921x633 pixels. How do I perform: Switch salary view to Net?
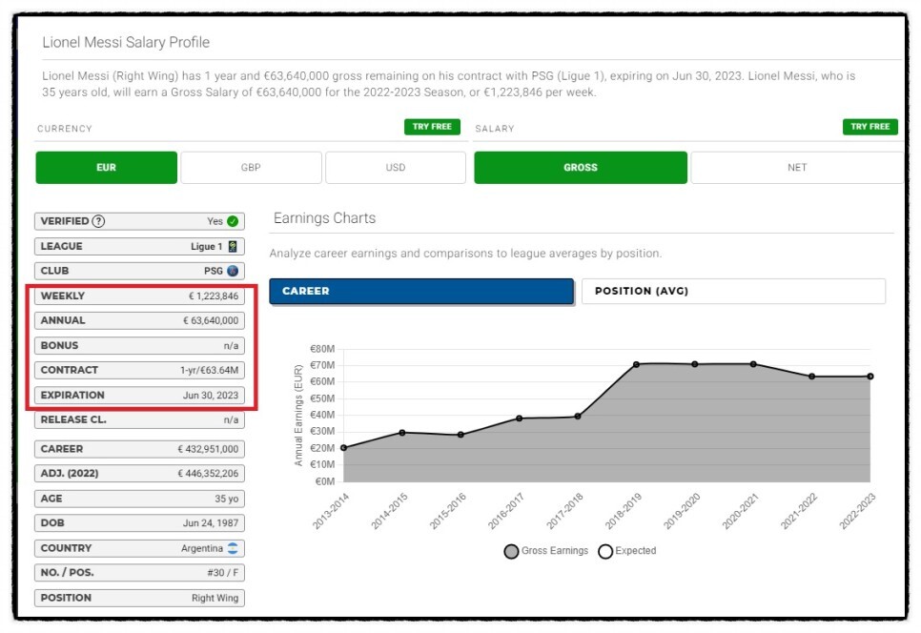click(x=797, y=168)
